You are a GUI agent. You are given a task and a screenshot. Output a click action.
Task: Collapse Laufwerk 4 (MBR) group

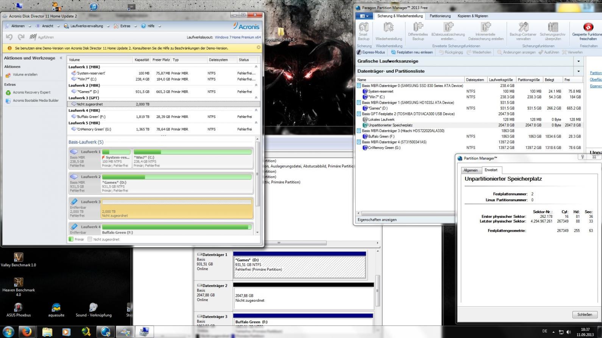coord(256,110)
